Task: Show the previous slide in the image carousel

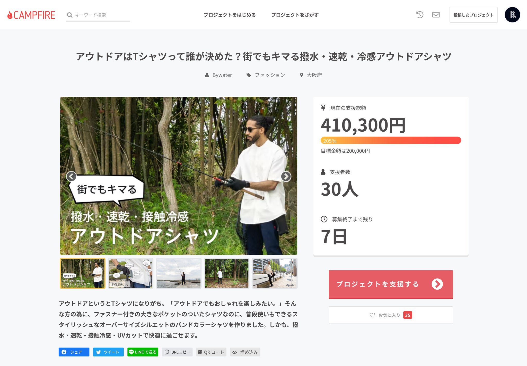Action: pos(71,176)
